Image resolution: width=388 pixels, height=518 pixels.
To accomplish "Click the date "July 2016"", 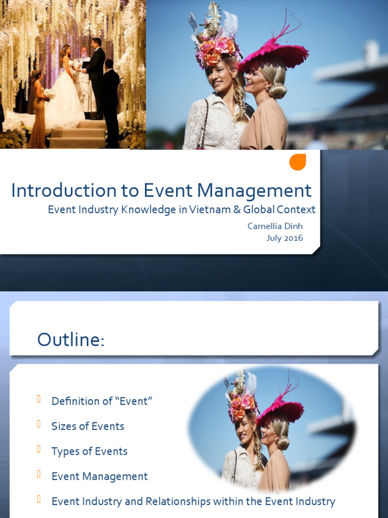I will click(284, 238).
